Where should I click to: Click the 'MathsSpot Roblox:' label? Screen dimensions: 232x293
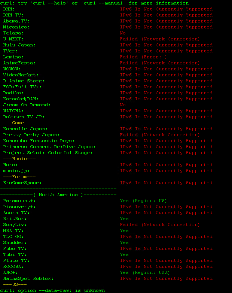pyautogui.click(x=28, y=278)
